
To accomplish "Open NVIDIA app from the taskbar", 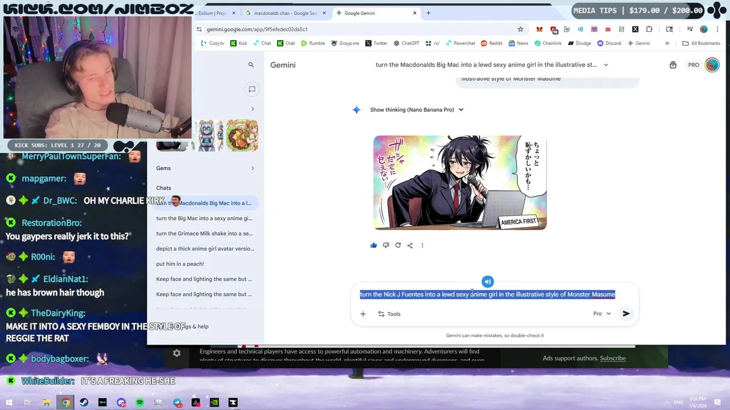I will pyautogui.click(x=214, y=403).
